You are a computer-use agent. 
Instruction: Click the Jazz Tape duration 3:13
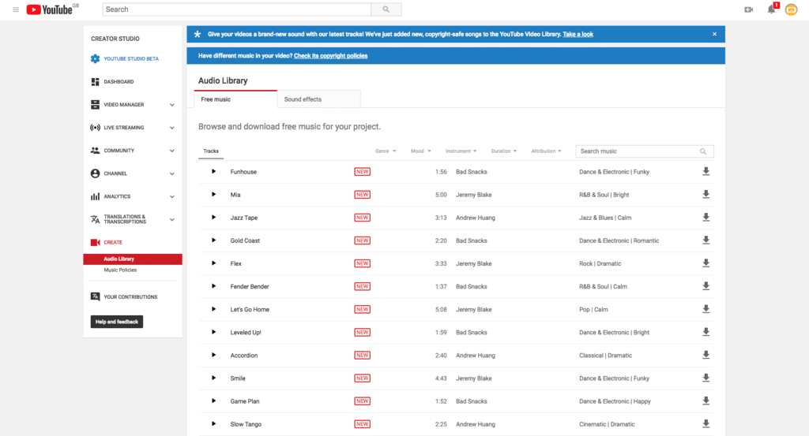pyautogui.click(x=441, y=218)
